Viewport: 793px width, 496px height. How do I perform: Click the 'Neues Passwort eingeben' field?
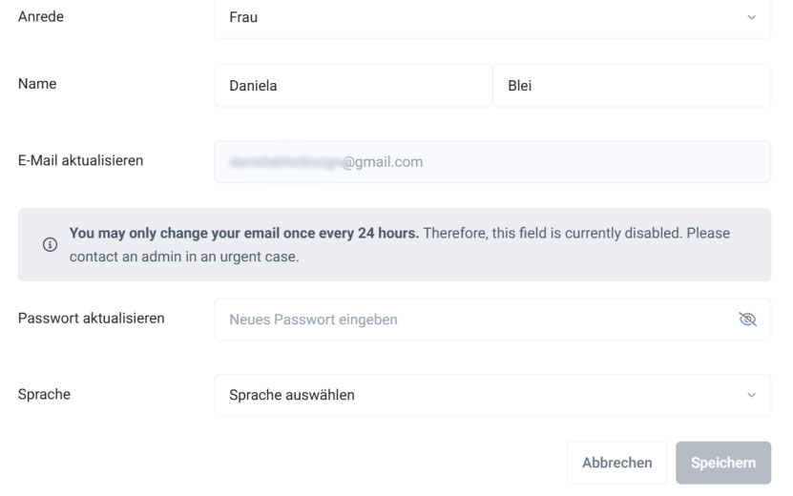click(472, 320)
